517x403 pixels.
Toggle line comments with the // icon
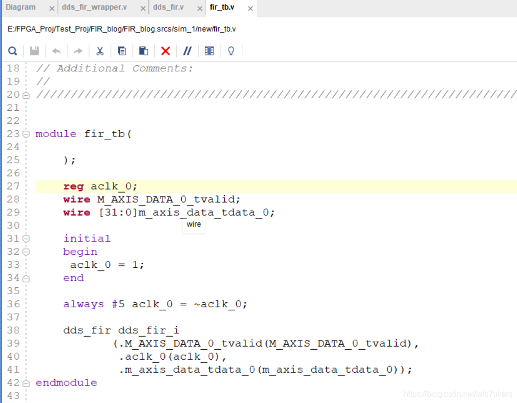[x=187, y=50]
